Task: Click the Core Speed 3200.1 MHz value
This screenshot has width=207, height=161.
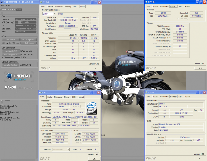Action: click(x=60, y=134)
